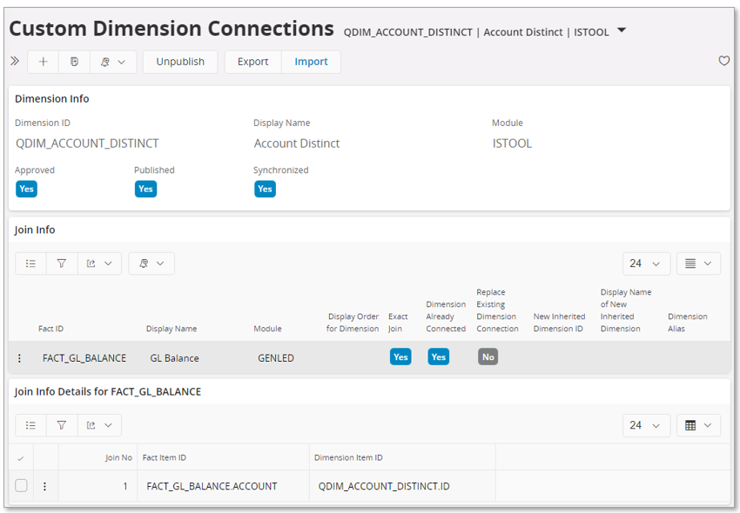Click the heart favorite icon
The image size is (740, 513).
pos(723,62)
